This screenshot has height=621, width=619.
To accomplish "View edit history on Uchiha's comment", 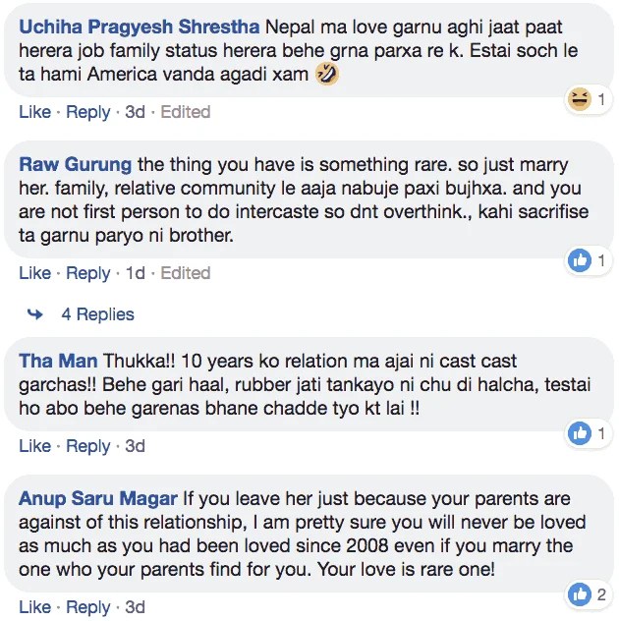I will (x=185, y=112).
